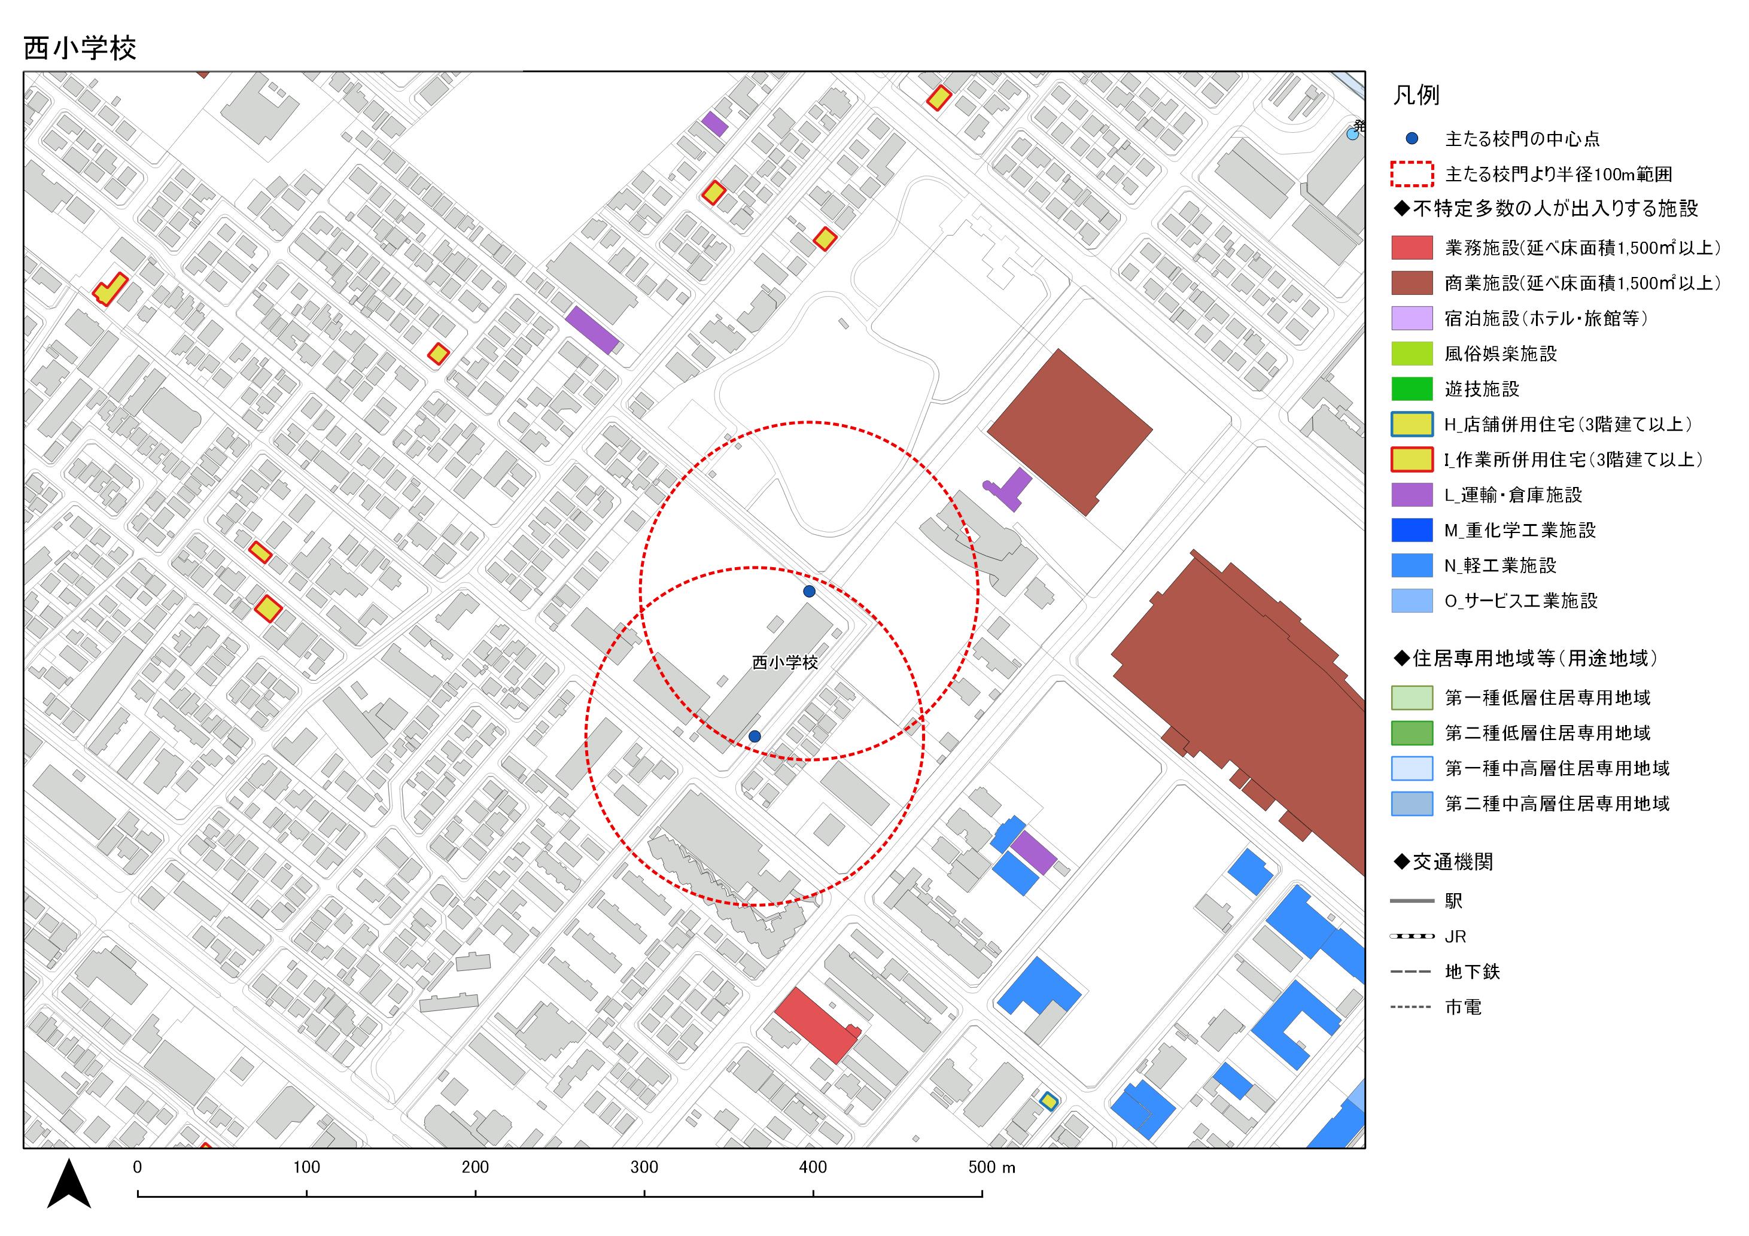Click the ◆交通機関 heading
The width and height of the screenshot is (1749, 1236).
(x=1443, y=862)
